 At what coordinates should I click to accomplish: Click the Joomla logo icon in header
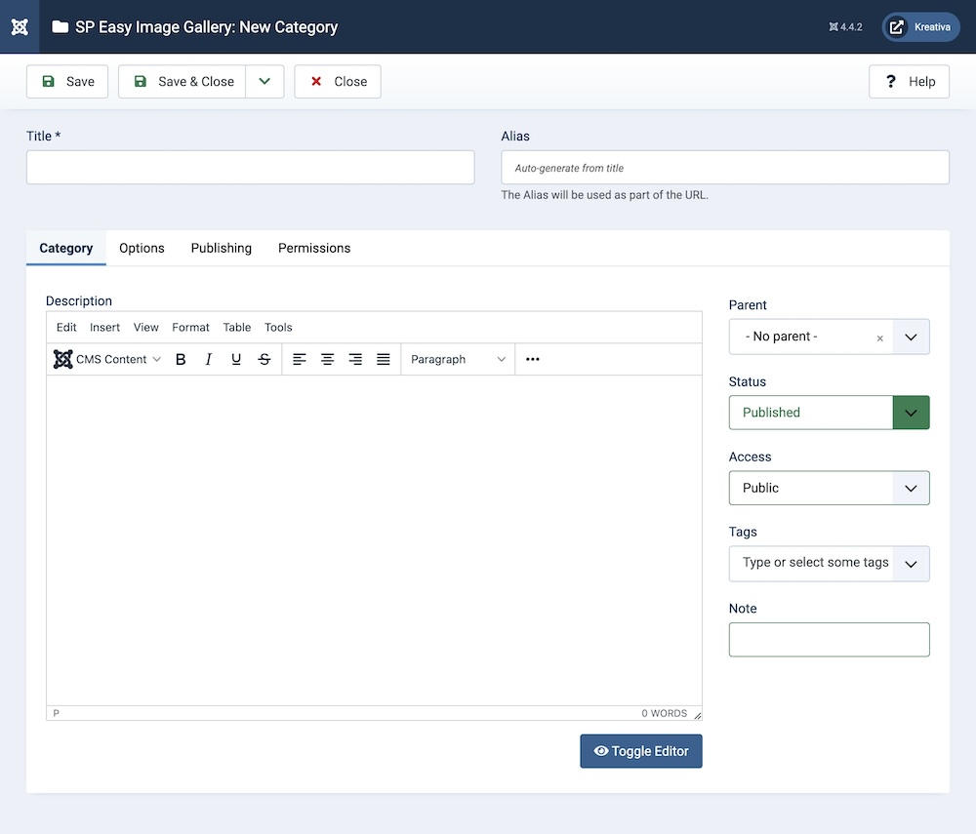[20, 26]
